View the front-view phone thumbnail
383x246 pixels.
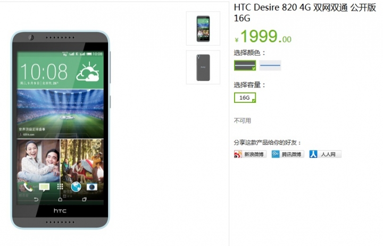click(203, 29)
